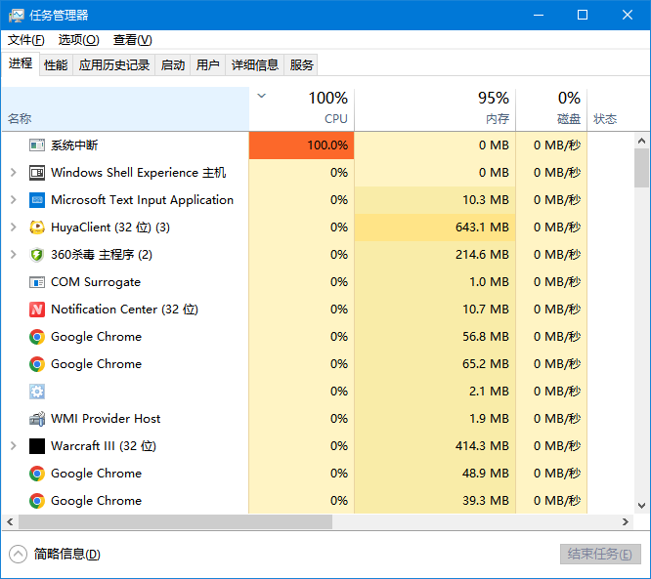Click the 360杀毒 shield icon
Screen dimensions: 651x579
[x=37, y=255]
